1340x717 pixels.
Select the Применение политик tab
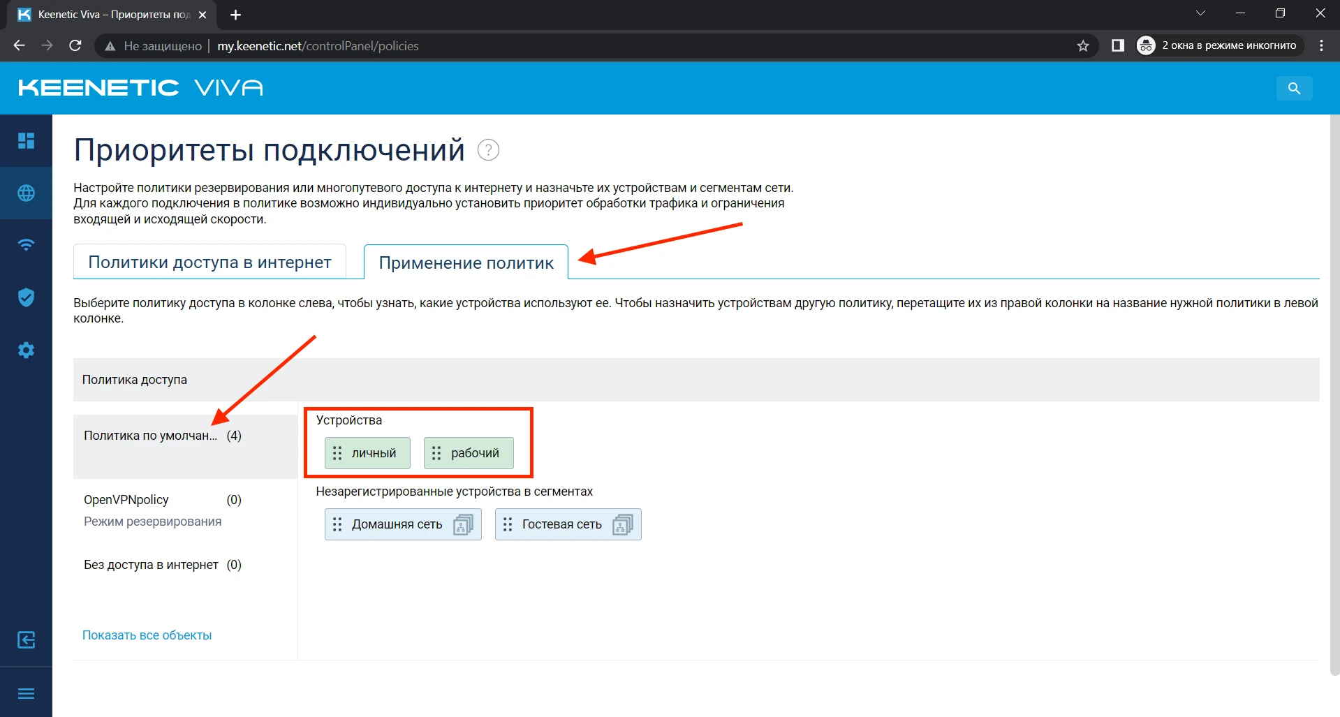[x=465, y=263]
